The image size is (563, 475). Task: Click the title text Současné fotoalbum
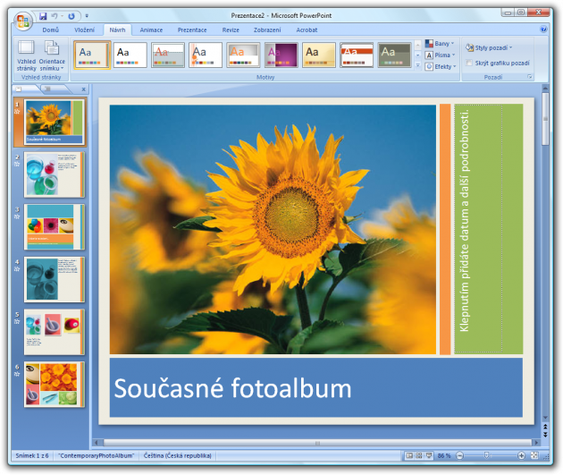coord(232,388)
